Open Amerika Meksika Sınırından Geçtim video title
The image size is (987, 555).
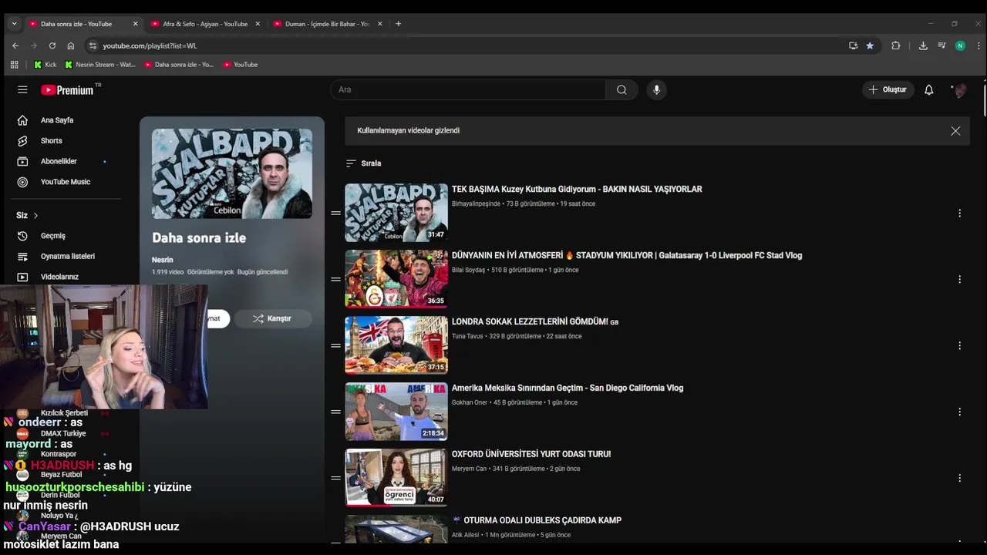tap(568, 388)
